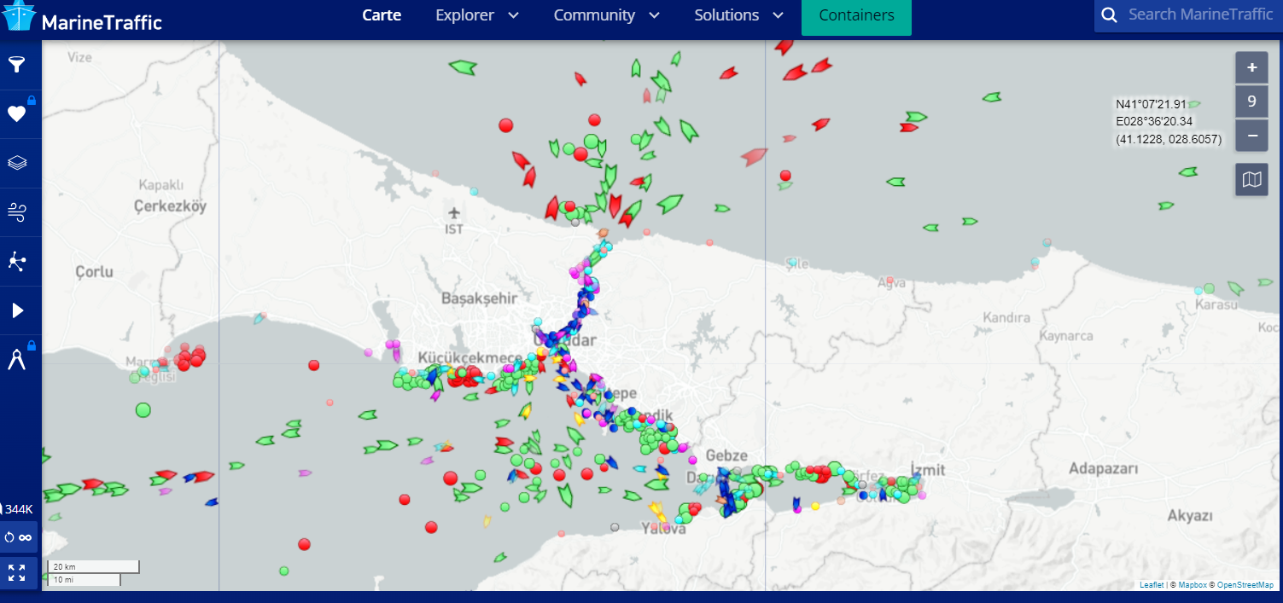
Task: Select the distance measuring compass tool
Action: point(17,359)
